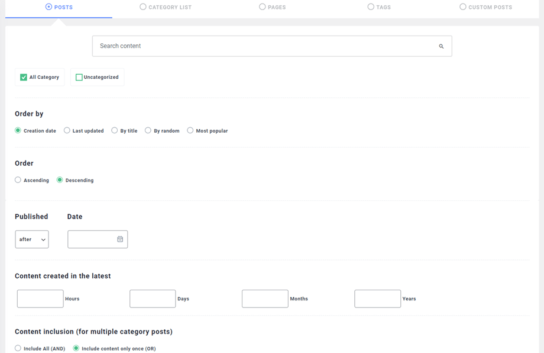
Task: Choose By title ordering
Action: pyautogui.click(x=115, y=130)
